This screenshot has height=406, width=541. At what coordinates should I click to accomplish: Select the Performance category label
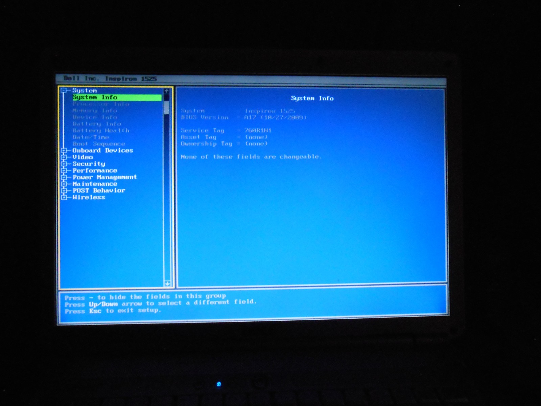pyautogui.click(x=95, y=171)
